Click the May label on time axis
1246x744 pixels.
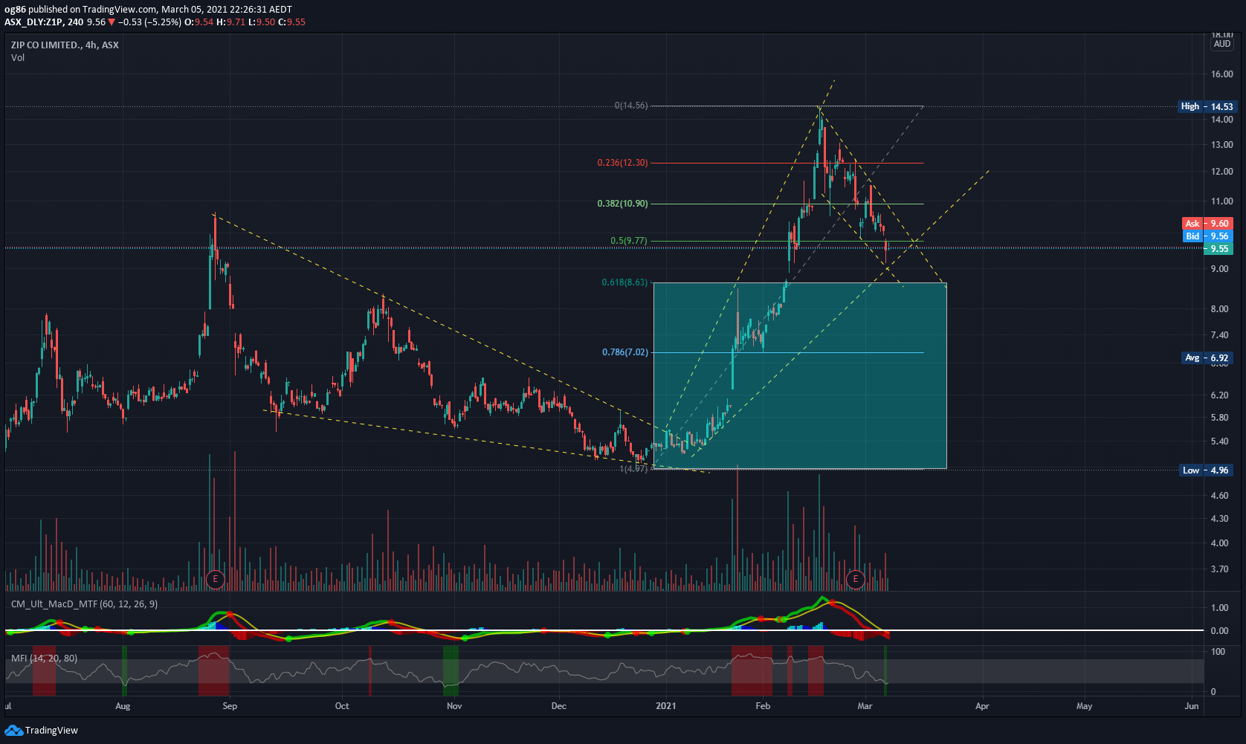pyautogui.click(x=1085, y=706)
